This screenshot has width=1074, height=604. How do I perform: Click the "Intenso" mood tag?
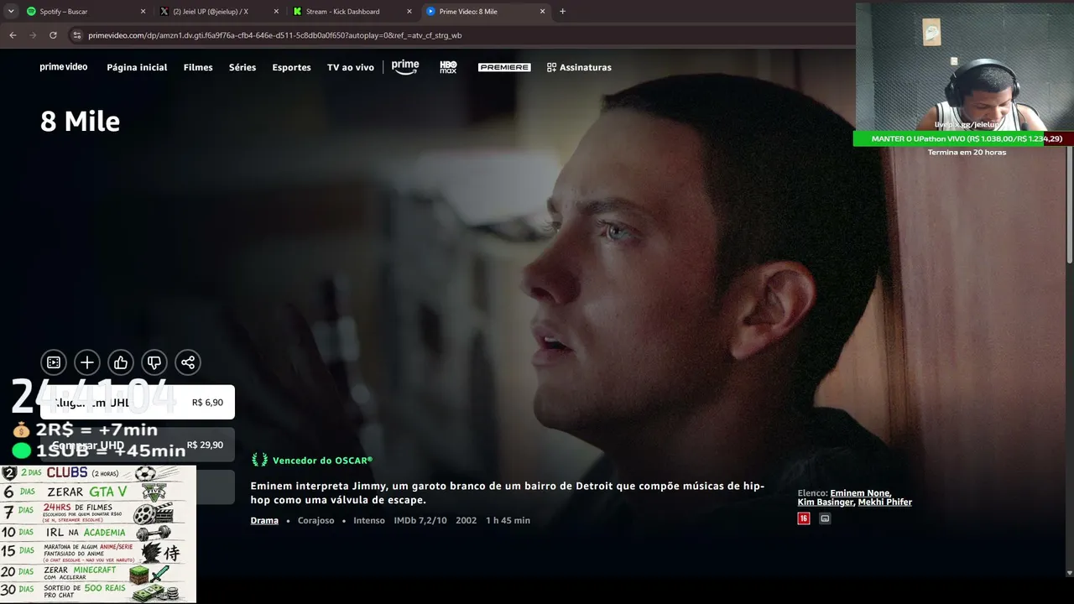click(x=369, y=521)
